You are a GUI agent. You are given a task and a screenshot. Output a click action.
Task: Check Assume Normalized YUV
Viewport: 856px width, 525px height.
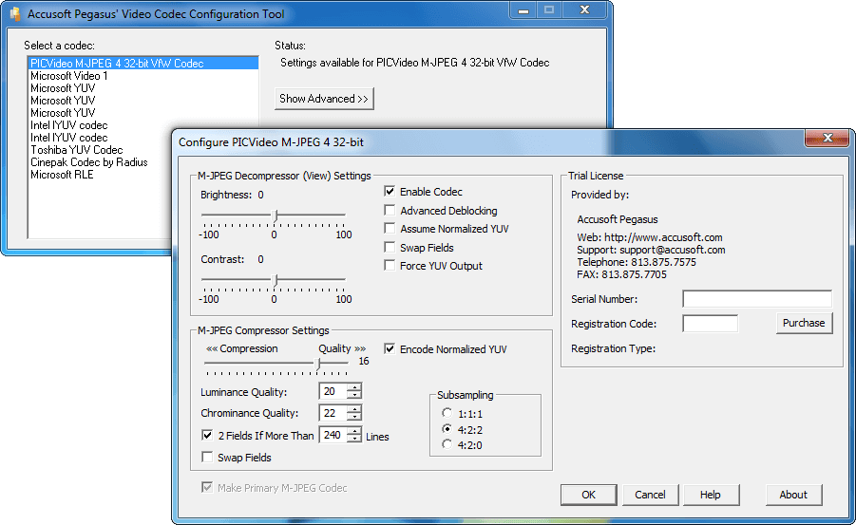(x=390, y=228)
